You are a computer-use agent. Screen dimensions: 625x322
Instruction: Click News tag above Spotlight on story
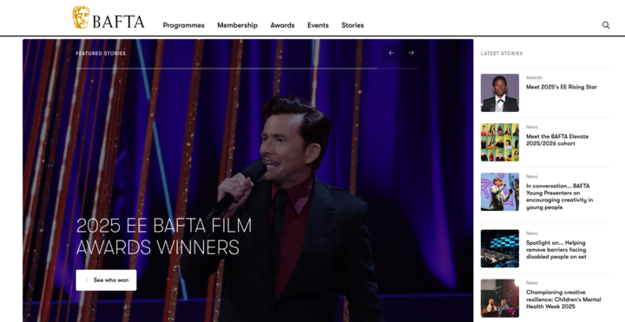(x=532, y=233)
